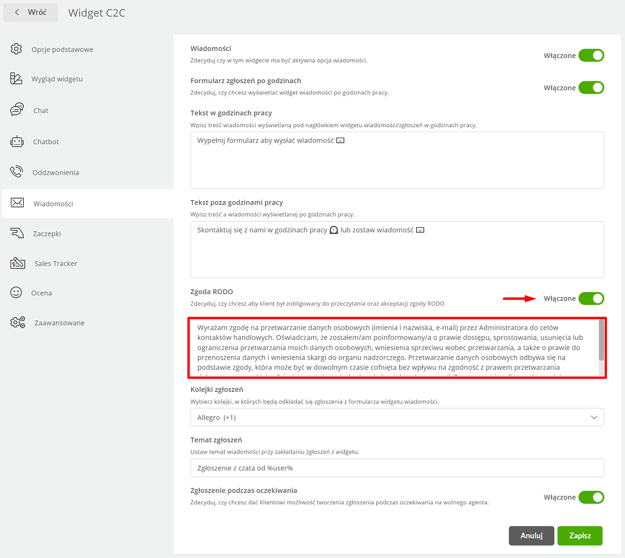
Task: Click the Temat zgłoszeń heading
Action: coord(216,440)
